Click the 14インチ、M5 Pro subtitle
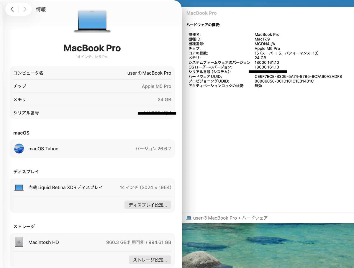This screenshot has width=354, height=268. (92, 57)
